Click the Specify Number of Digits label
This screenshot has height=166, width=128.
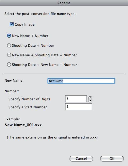coord(29,99)
